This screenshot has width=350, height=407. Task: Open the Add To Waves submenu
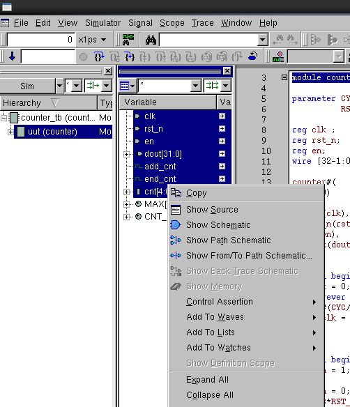tap(246, 316)
